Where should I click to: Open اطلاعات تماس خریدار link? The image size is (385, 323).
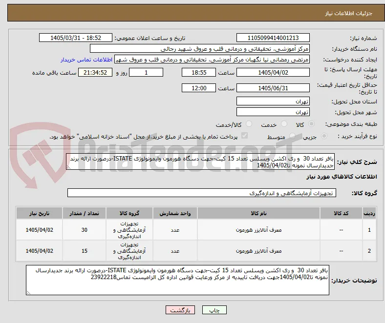point(86,60)
